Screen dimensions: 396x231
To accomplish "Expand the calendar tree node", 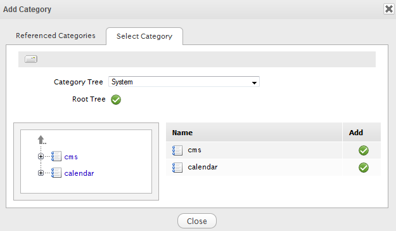I will coord(41,173).
